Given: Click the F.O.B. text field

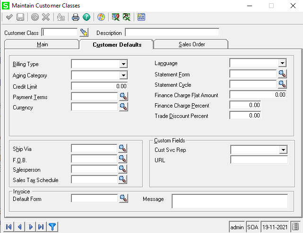Looking at the screenshot, I should [x=94, y=159].
